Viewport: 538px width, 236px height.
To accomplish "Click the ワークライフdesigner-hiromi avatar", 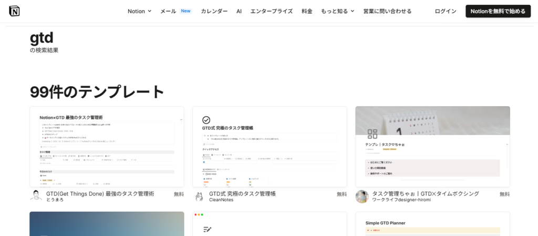I will 362,197.
